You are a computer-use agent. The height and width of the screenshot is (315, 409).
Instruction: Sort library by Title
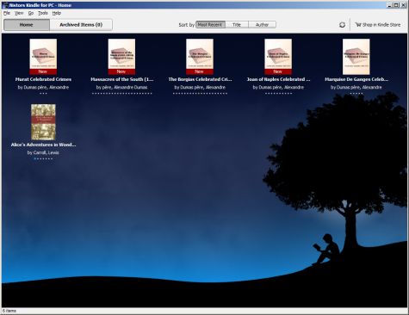pyautogui.click(x=237, y=25)
